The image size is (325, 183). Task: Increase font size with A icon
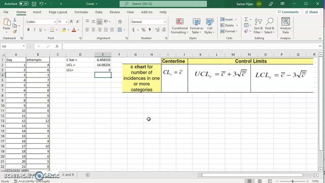pos(72,21)
